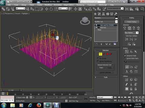Viewport: 145px width, 108px height.
Task: Open the Rendering menu
Action: coord(80,5)
